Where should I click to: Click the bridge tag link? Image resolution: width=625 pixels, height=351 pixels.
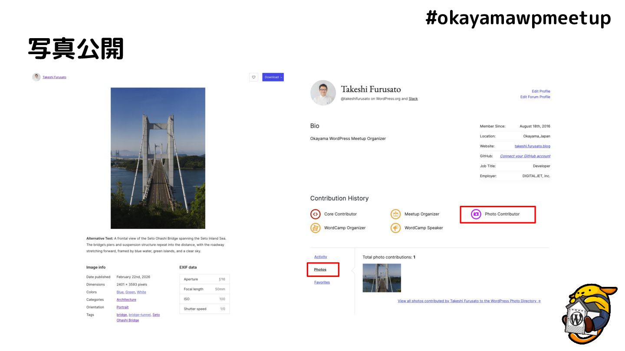click(x=122, y=315)
